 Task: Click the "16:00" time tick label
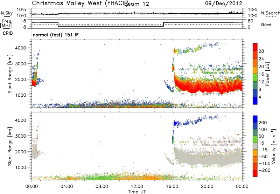pyautogui.click(x=172, y=187)
